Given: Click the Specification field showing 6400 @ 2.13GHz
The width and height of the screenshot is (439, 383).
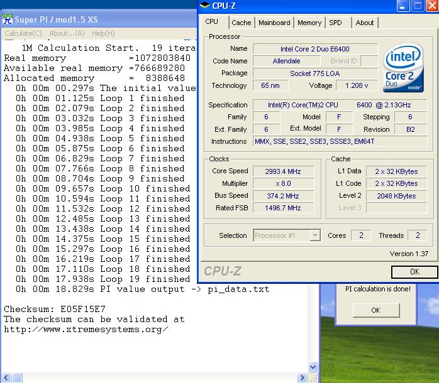Looking at the screenshot, I should coord(340,105).
